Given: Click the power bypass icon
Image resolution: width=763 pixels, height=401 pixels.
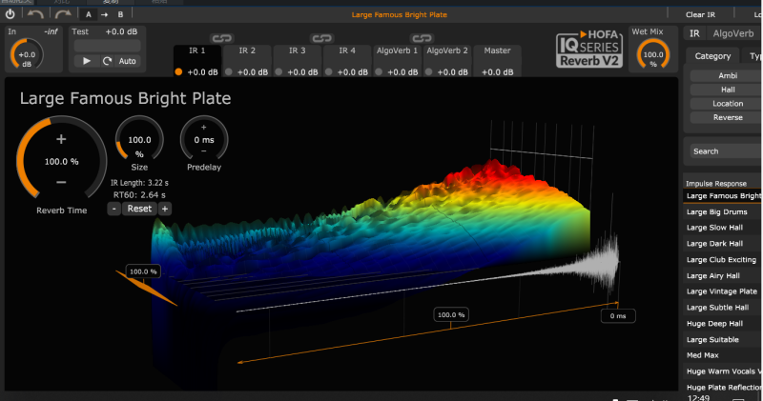Looking at the screenshot, I should (10, 14).
